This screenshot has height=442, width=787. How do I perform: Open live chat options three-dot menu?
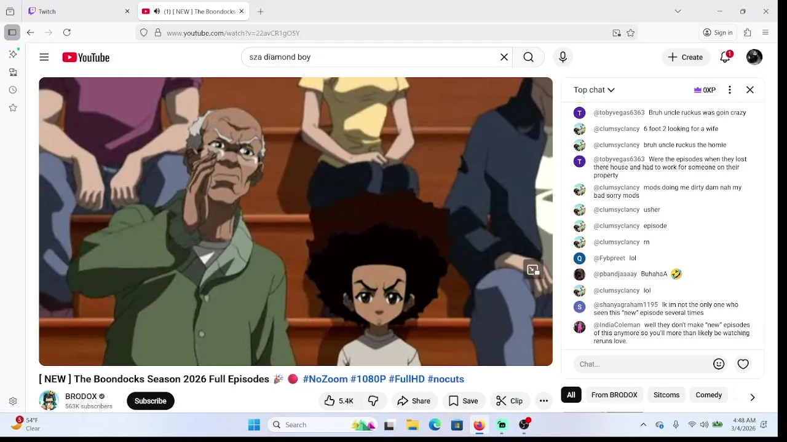tap(730, 90)
